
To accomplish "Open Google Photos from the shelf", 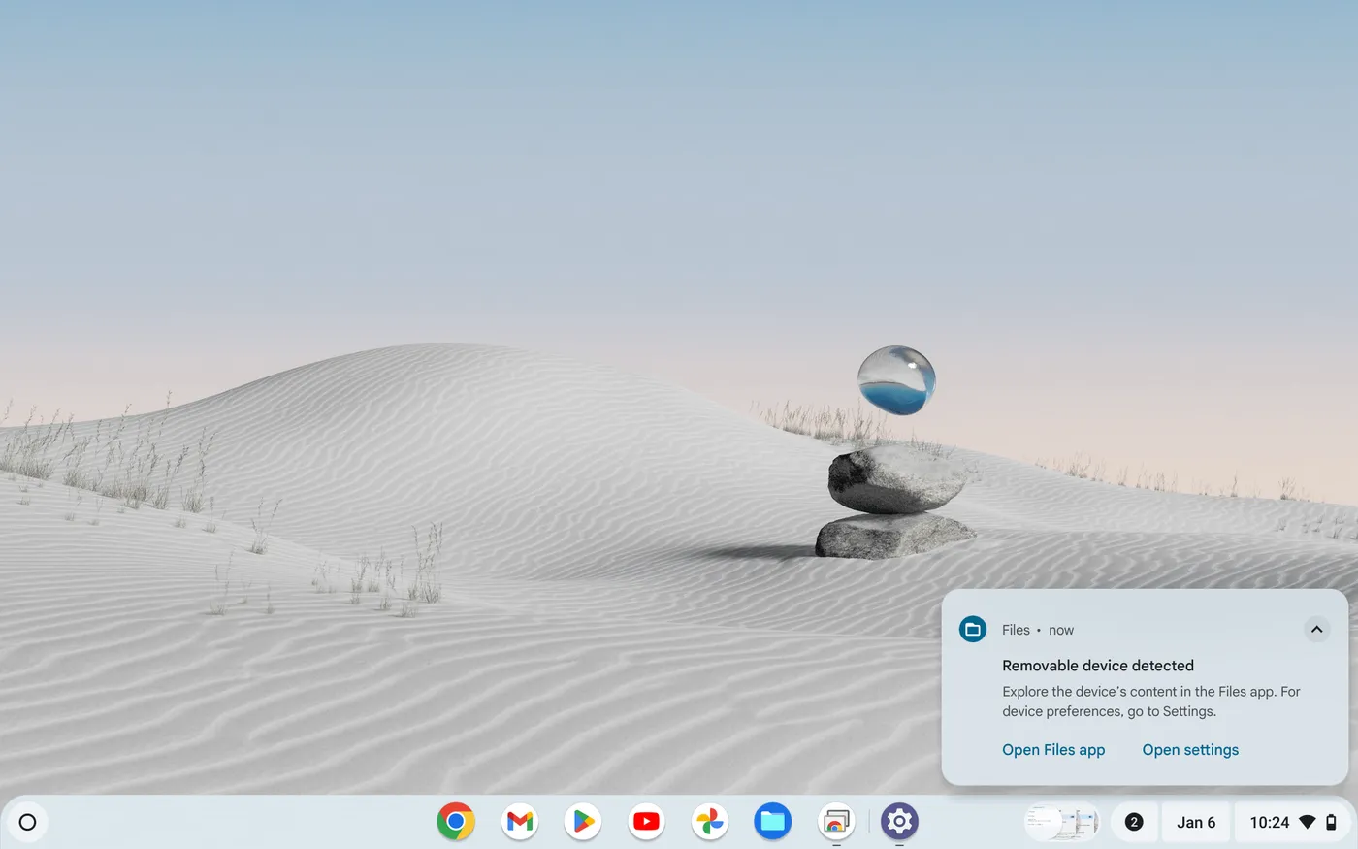I will [710, 822].
